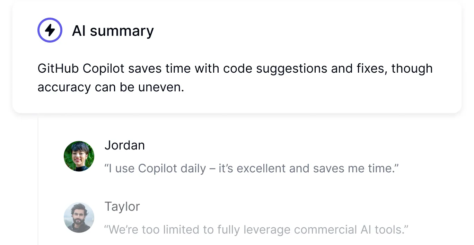Select Taylor's quote about commercial AI tools
This screenshot has height=245, width=474.
point(257,230)
